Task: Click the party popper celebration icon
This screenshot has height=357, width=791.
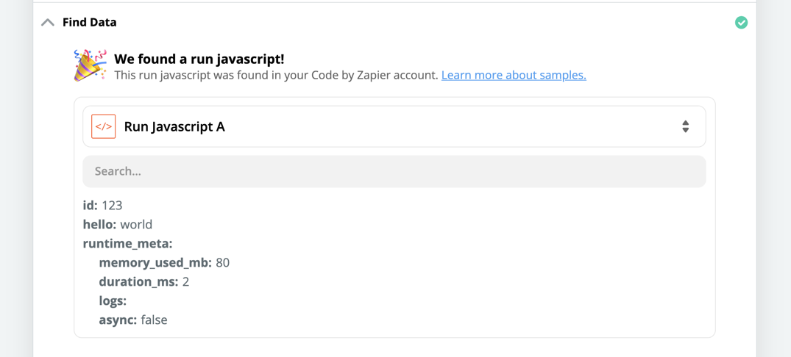Action: coord(91,65)
